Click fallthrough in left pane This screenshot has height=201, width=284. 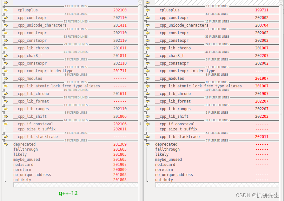coord(25,149)
